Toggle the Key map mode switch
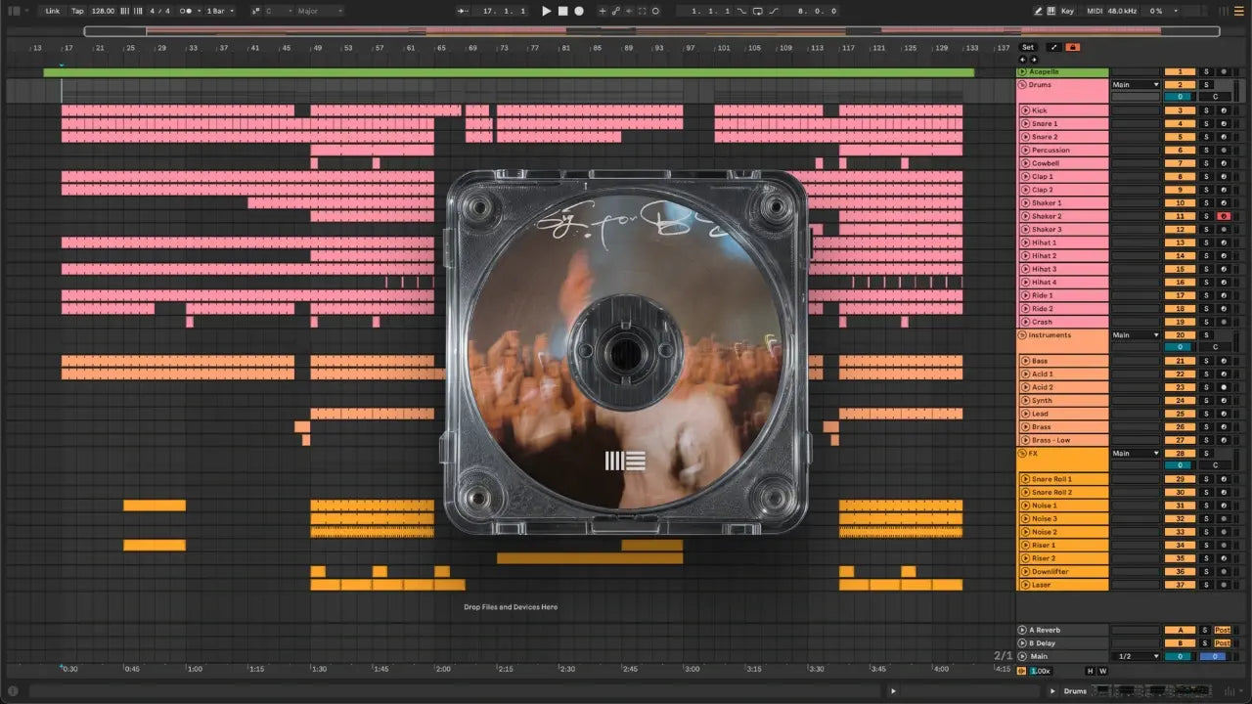Screen dimensions: 1252x704 click(1067, 11)
